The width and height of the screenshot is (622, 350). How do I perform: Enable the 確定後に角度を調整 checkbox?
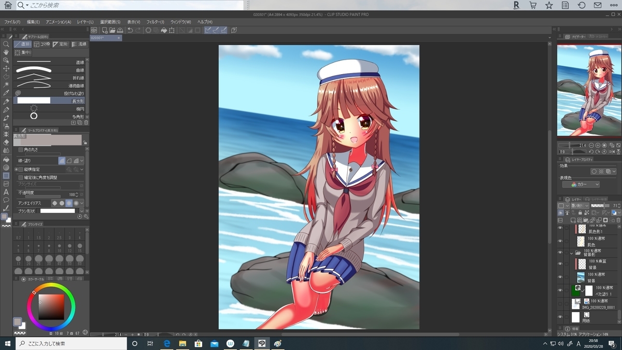(x=21, y=177)
